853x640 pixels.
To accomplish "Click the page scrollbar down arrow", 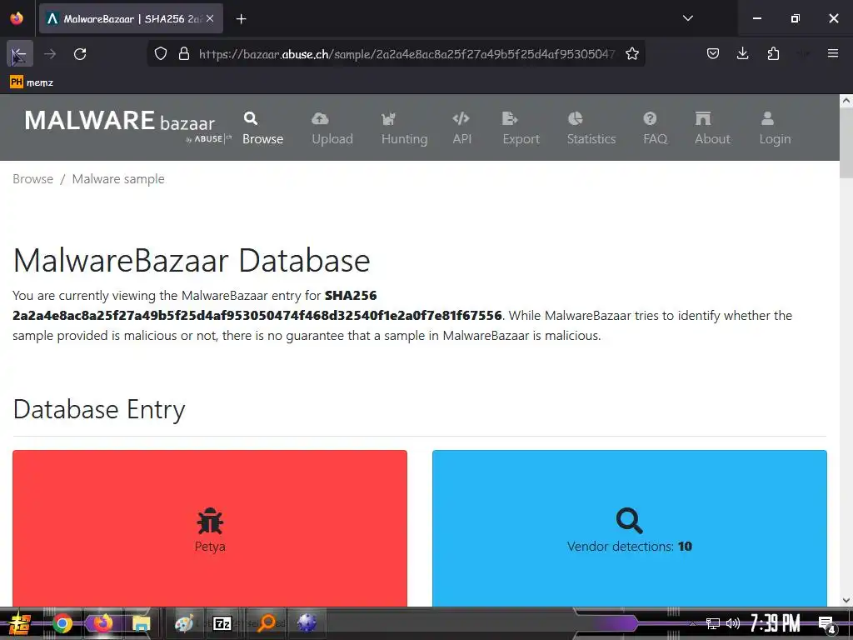I will pyautogui.click(x=846, y=600).
